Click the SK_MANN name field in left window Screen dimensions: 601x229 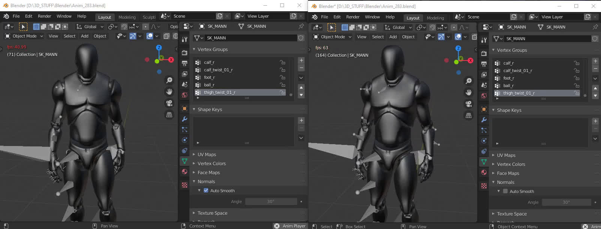tap(251, 38)
